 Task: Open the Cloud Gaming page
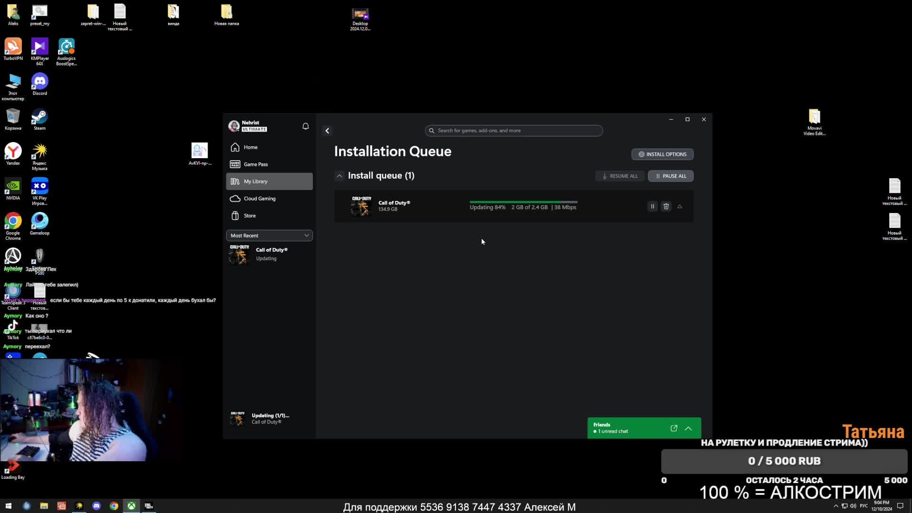pyautogui.click(x=259, y=199)
